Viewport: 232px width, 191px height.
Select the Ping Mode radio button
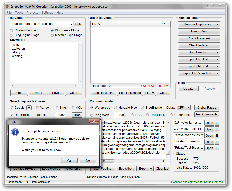tap(92, 115)
